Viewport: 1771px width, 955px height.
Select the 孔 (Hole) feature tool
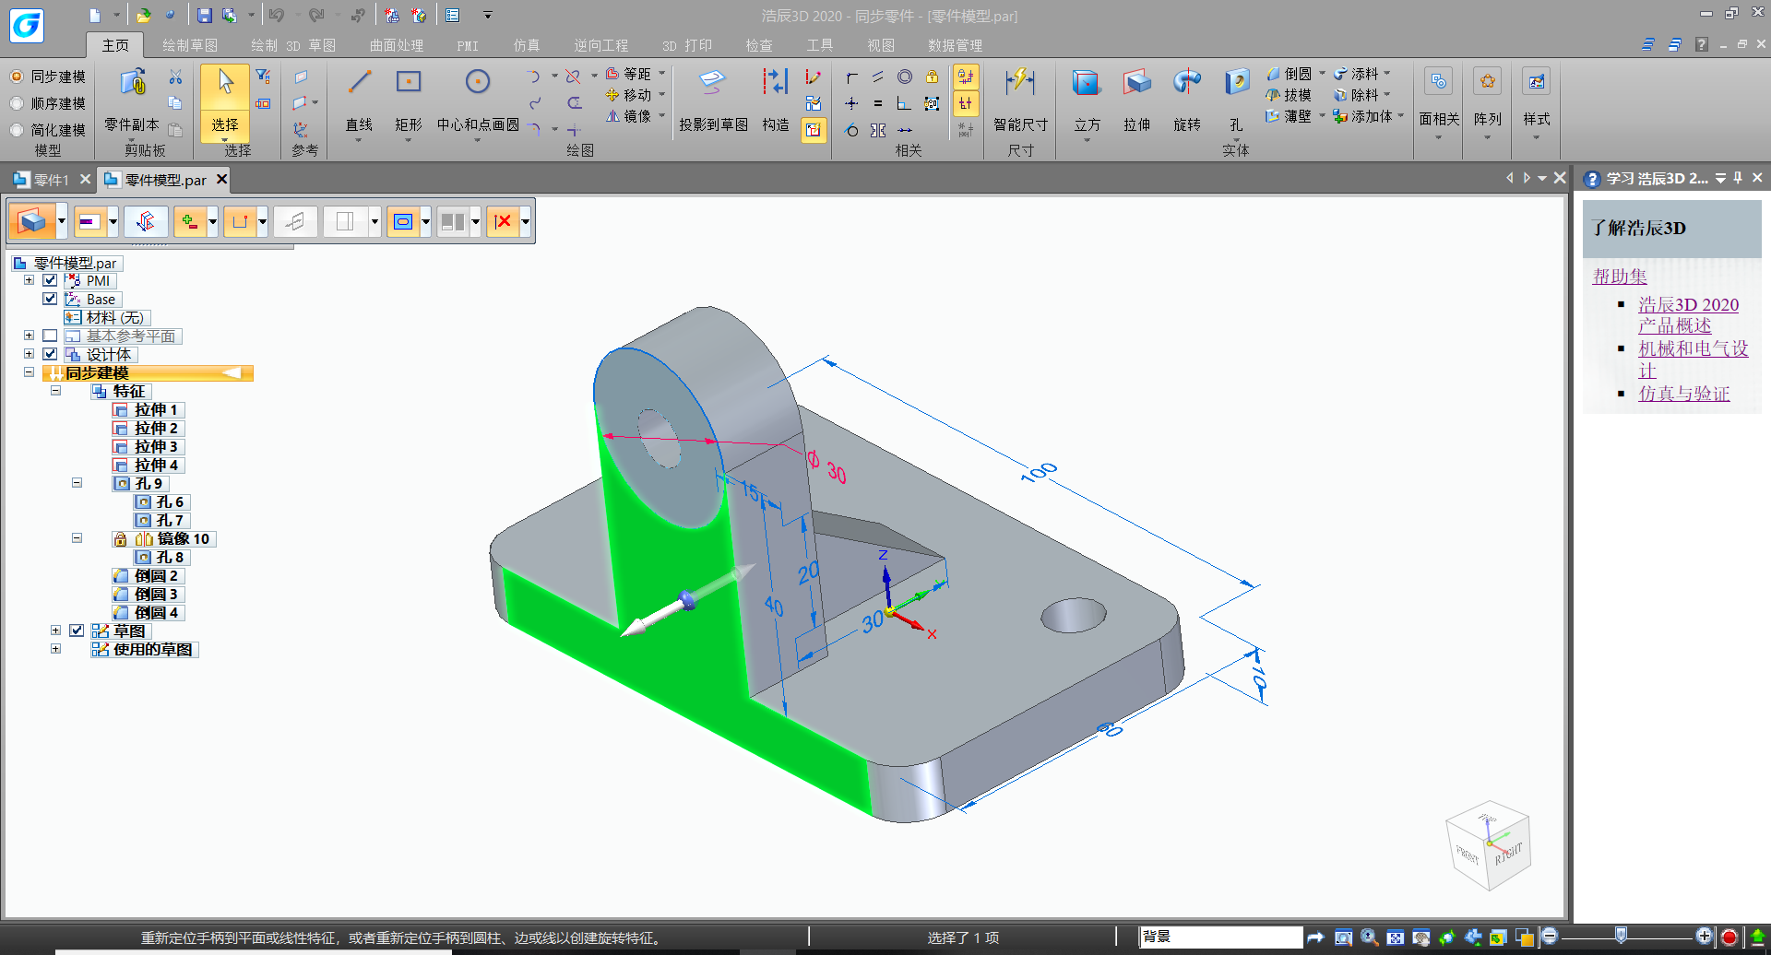pos(1236,83)
